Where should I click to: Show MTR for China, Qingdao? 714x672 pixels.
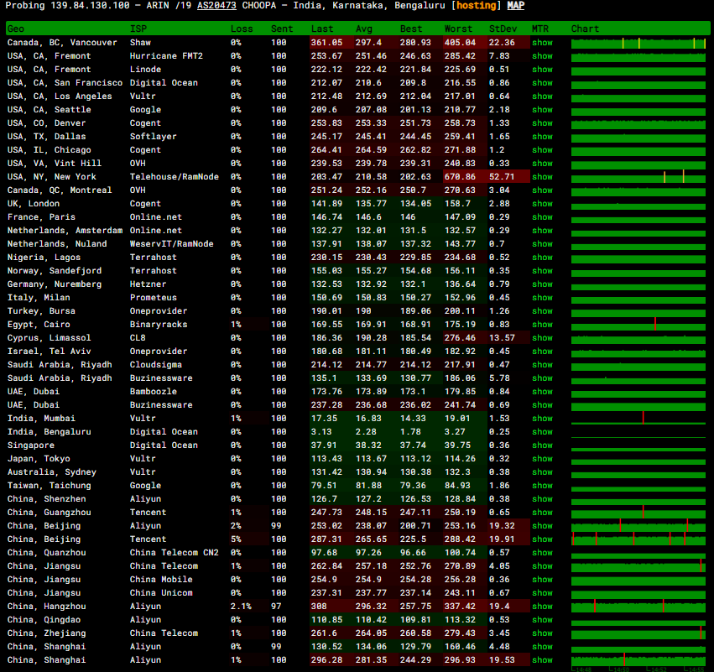542,620
